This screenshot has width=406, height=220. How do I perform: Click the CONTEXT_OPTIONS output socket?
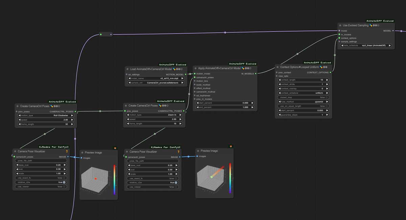pos(330,72)
